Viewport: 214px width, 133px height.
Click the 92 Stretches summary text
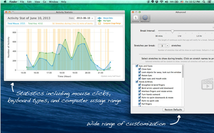pos(72,23)
